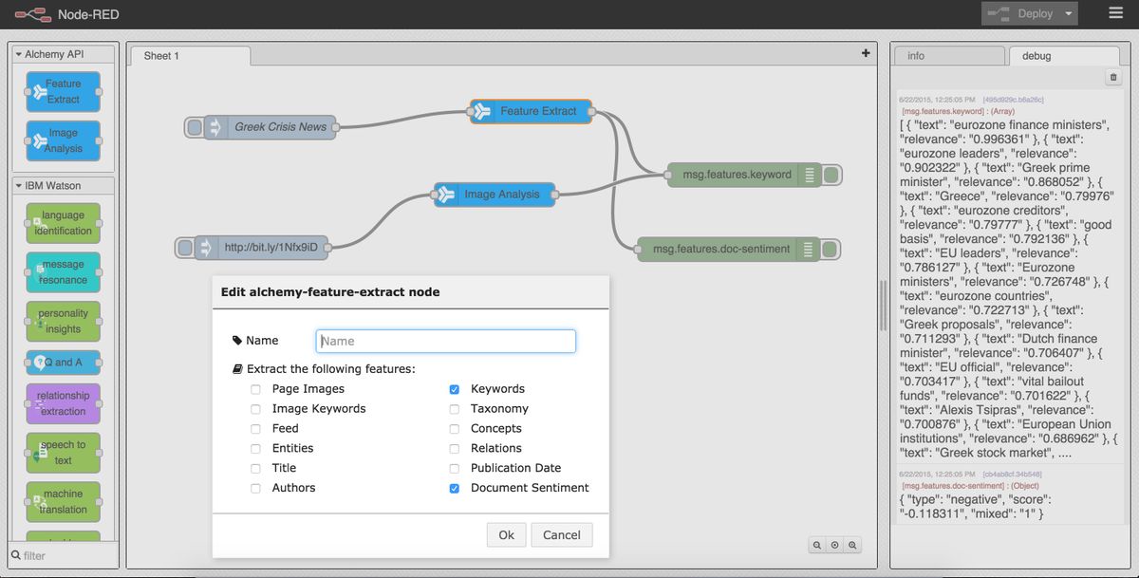Click the Name input field in dialog

446,341
